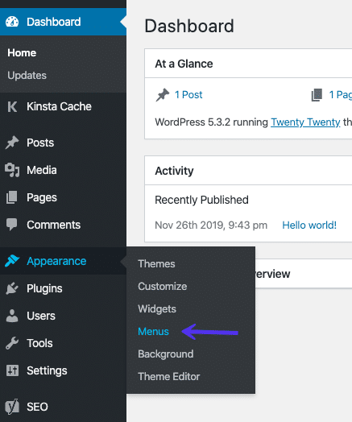Click the Dashboard gauge icon

12,22
